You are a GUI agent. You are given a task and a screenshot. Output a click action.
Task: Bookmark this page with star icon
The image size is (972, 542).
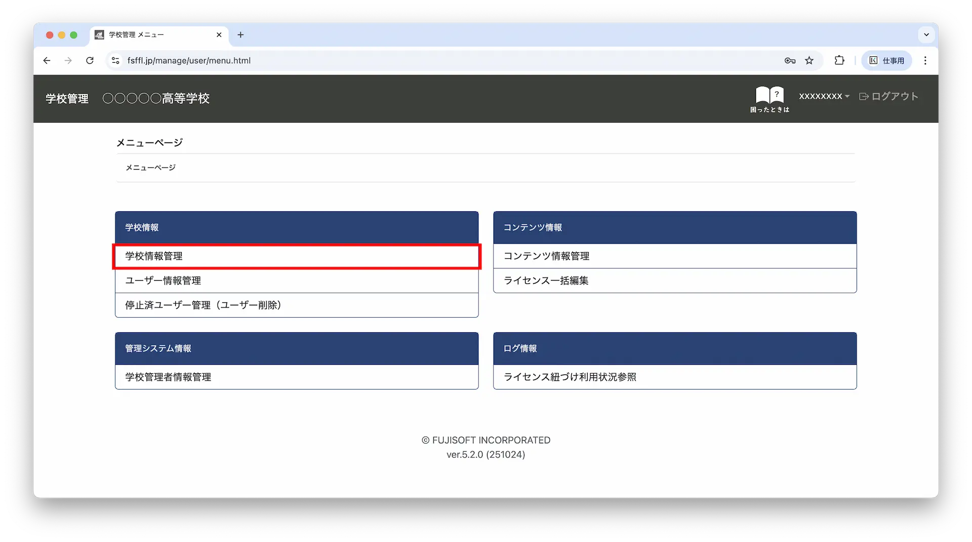pyautogui.click(x=809, y=61)
